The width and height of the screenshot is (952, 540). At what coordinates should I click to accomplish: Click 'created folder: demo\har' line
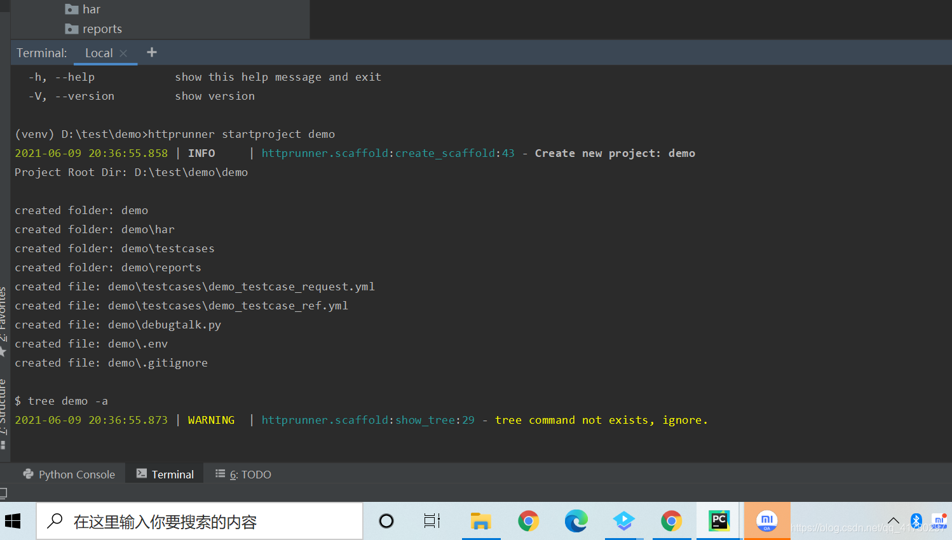point(95,229)
